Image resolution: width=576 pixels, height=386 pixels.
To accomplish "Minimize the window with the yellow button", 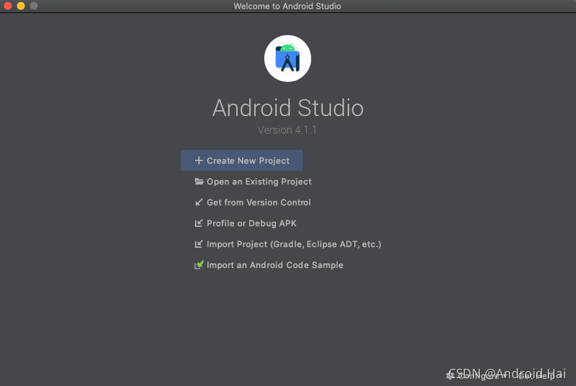I will coord(21,6).
